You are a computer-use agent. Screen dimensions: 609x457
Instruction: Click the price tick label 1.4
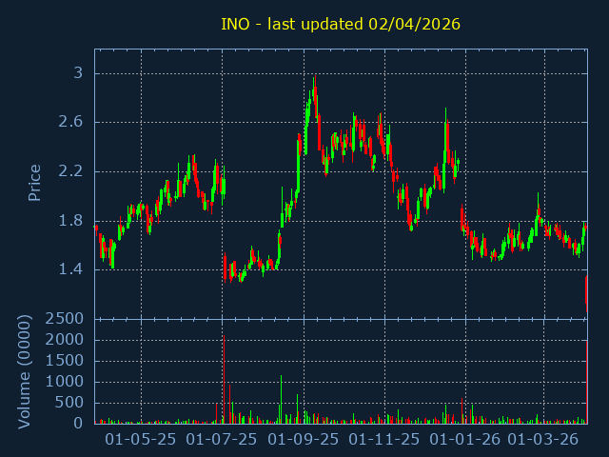pos(72,269)
